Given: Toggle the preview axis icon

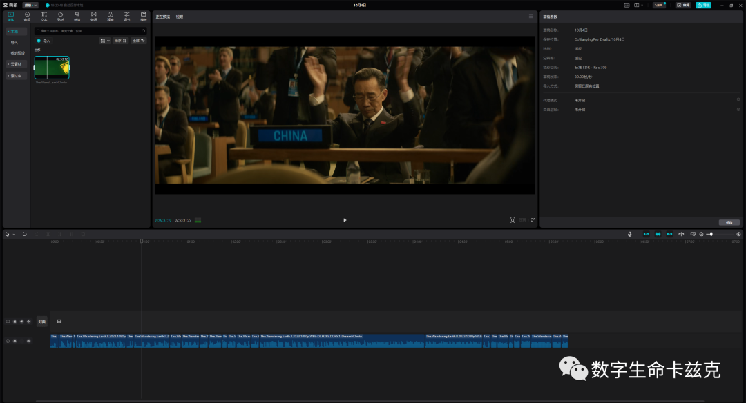Looking at the screenshot, I should [x=681, y=235].
